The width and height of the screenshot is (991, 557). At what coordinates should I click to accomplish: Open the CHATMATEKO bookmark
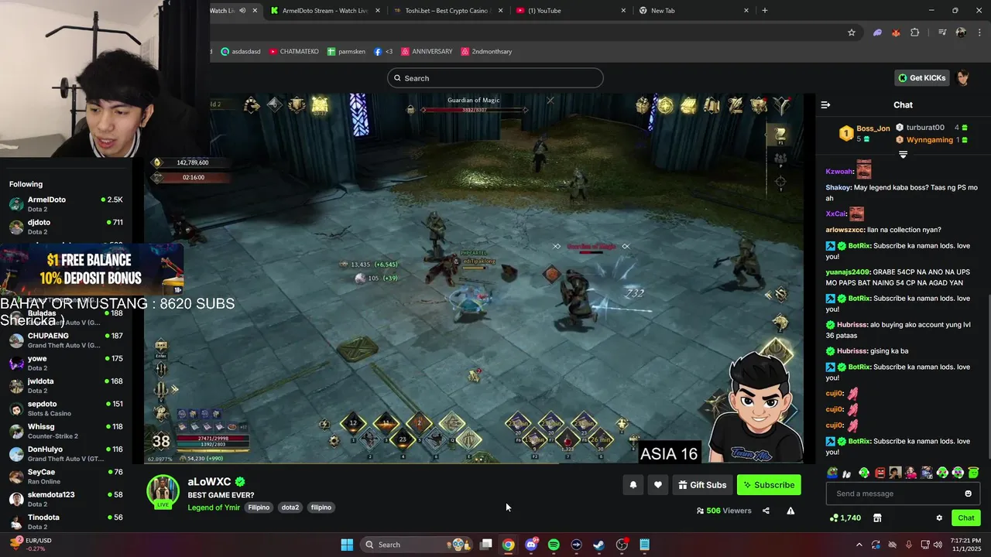pyautogui.click(x=294, y=51)
